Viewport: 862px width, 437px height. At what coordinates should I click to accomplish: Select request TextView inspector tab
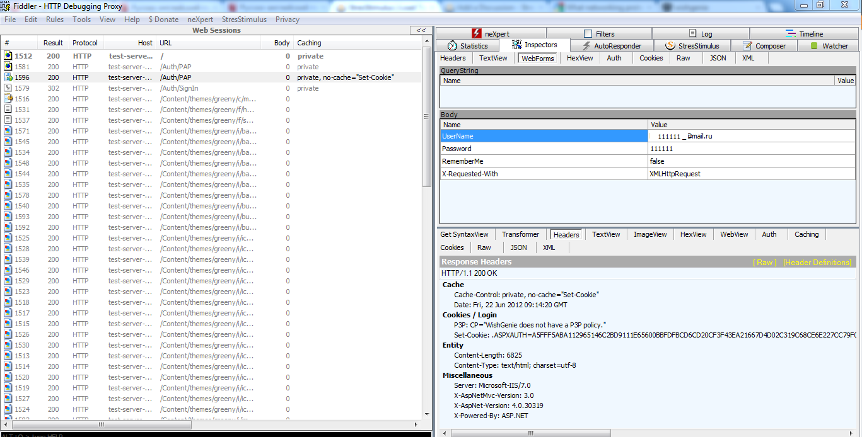coord(493,58)
